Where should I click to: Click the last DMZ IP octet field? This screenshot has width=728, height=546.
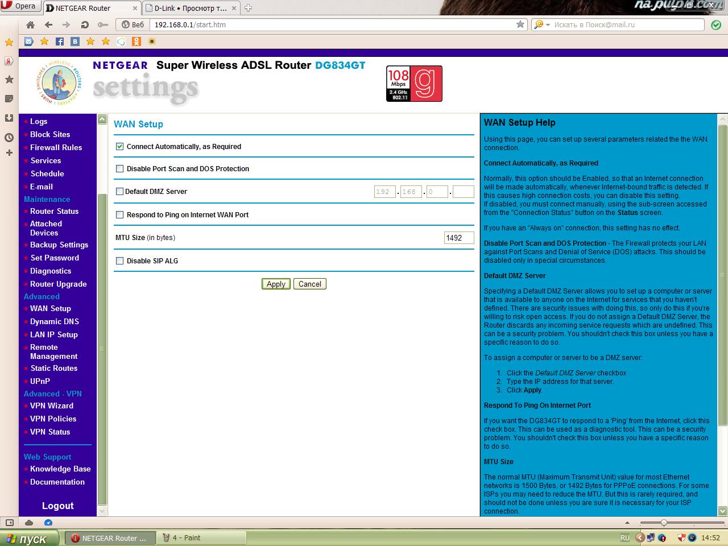[464, 192]
